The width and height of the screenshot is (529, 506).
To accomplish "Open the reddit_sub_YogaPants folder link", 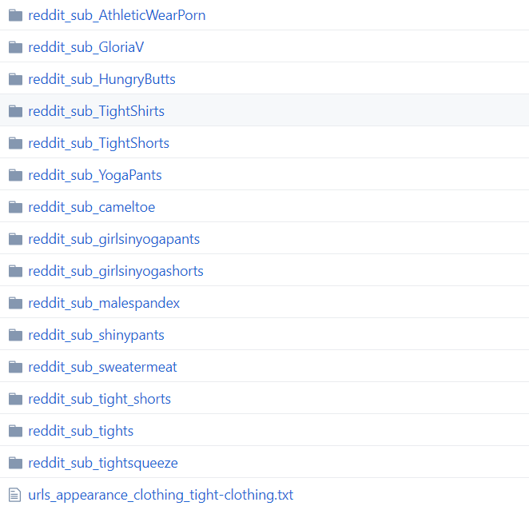I will (x=95, y=175).
